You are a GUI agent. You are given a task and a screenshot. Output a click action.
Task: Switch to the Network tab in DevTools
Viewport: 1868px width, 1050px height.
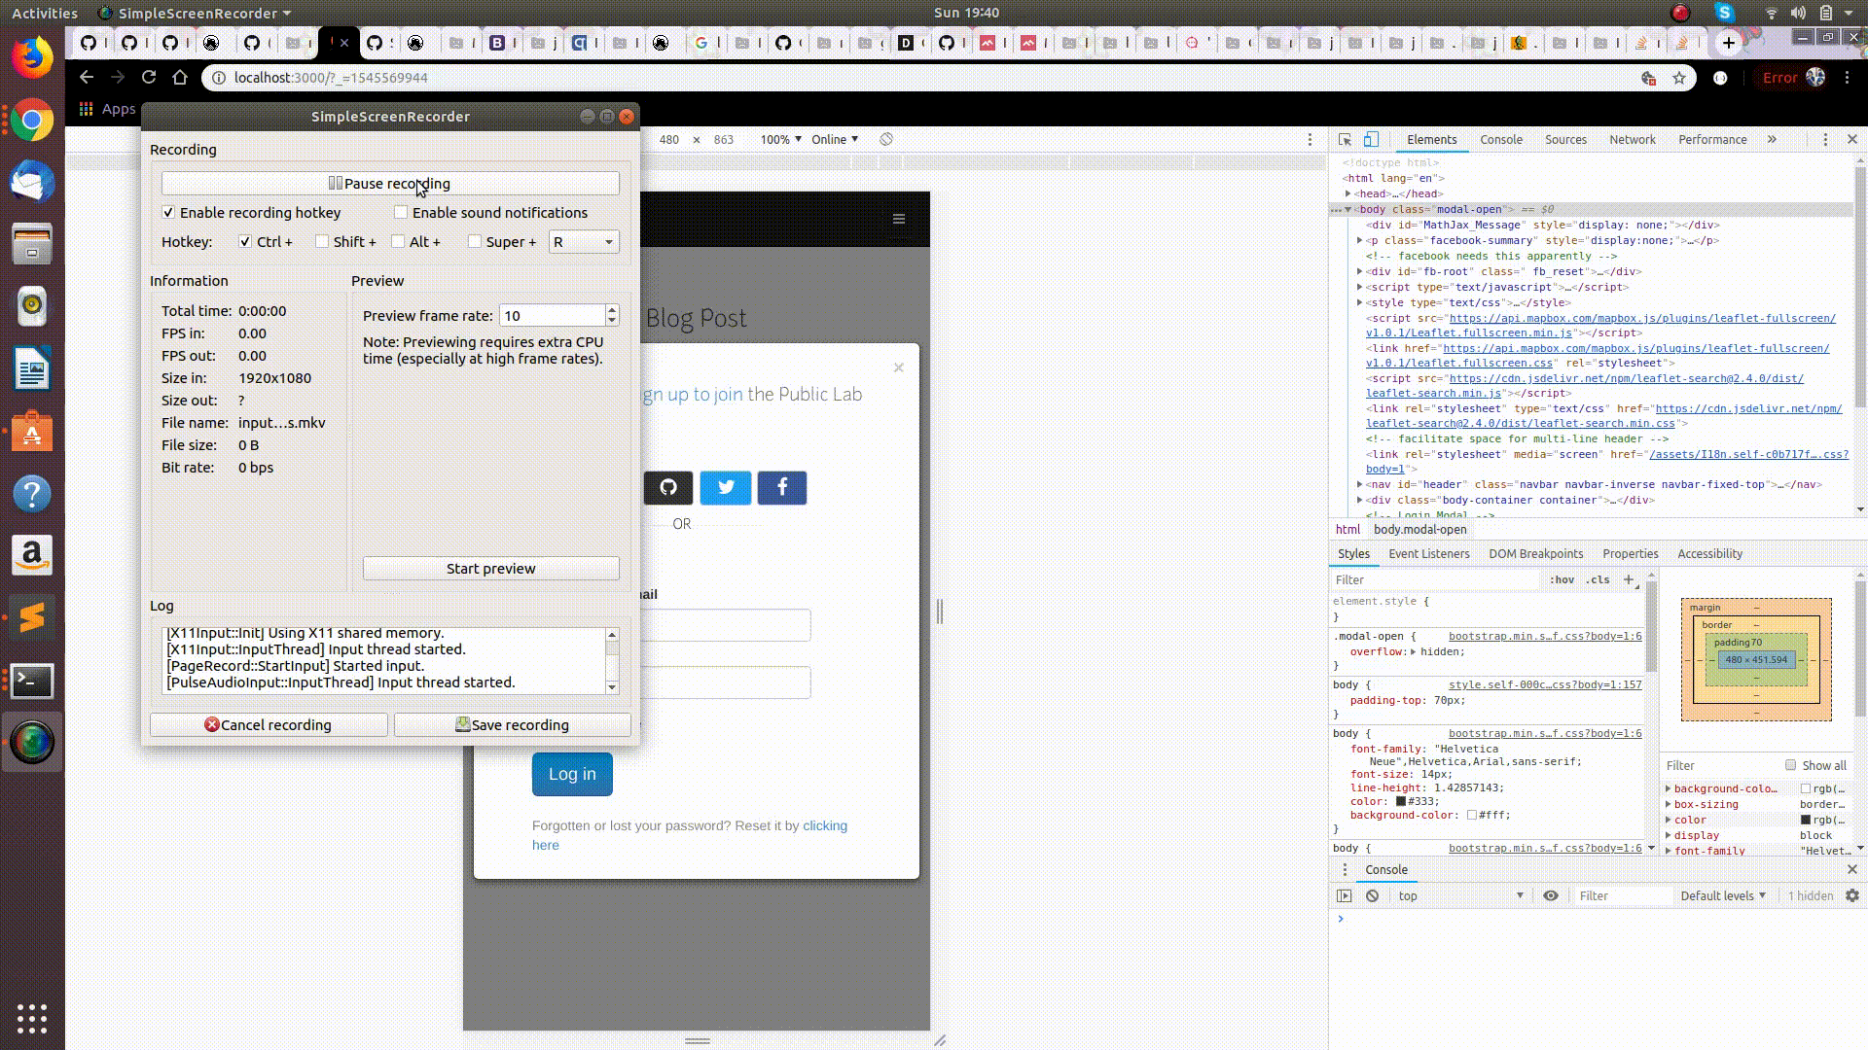pyautogui.click(x=1631, y=139)
